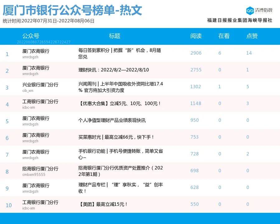Open 买菜惠时光 | 最高立减66元 article
Viewport: 280px width, 224px height.
(116, 137)
